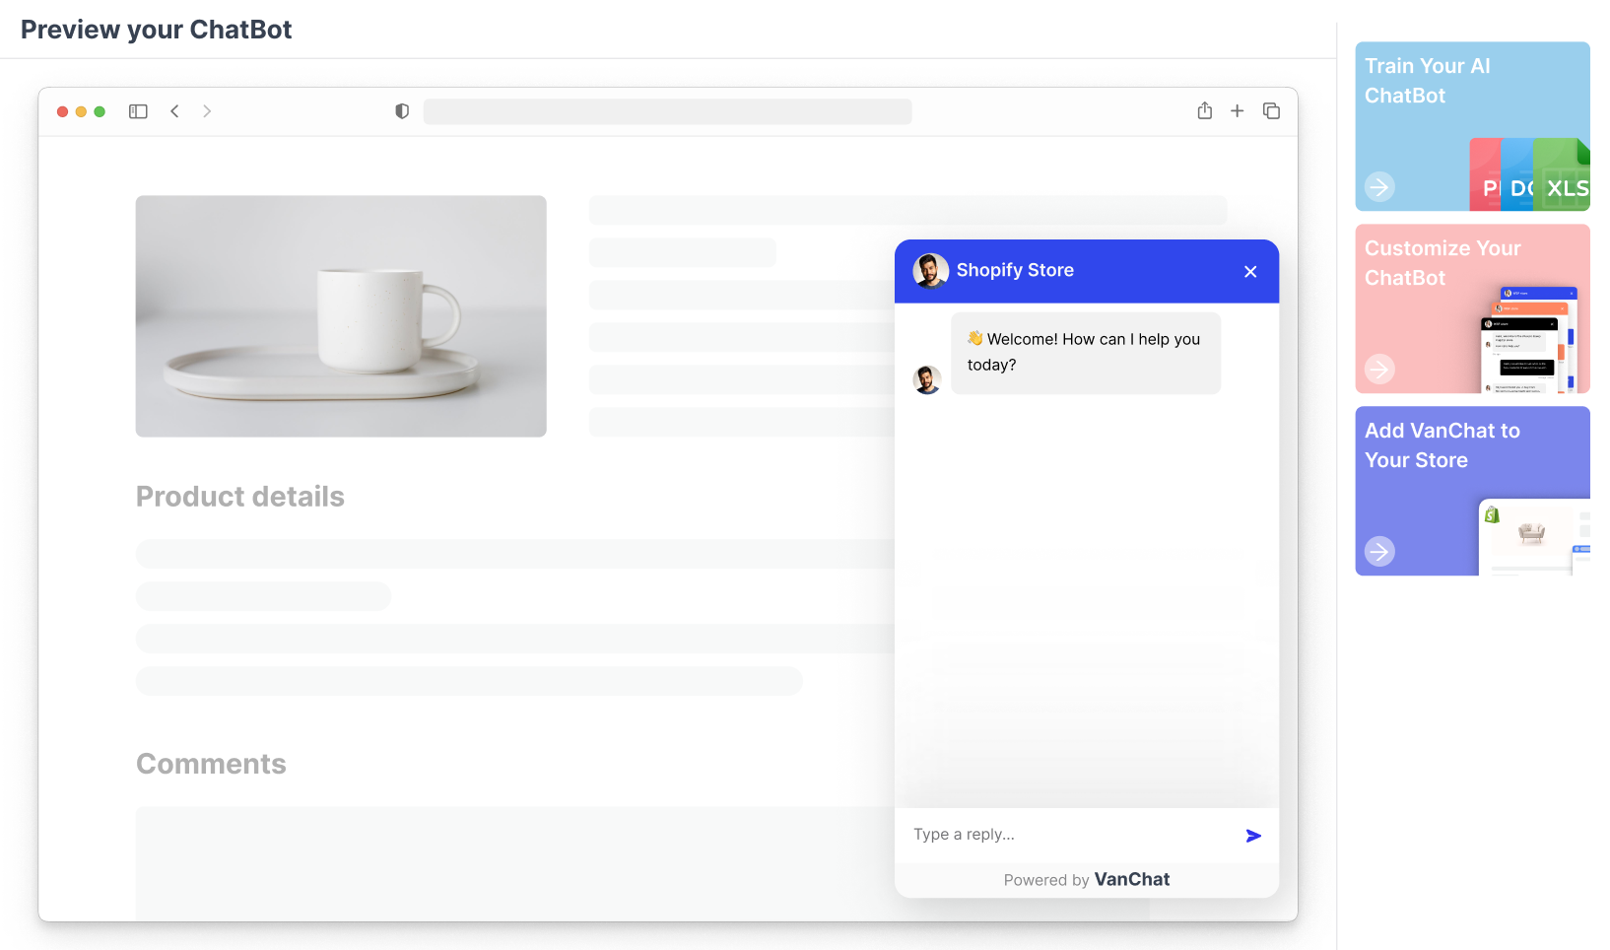1610x950 pixels.
Task: Click the 'Product details' heading
Action: pyautogui.click(x=240, y=497)
